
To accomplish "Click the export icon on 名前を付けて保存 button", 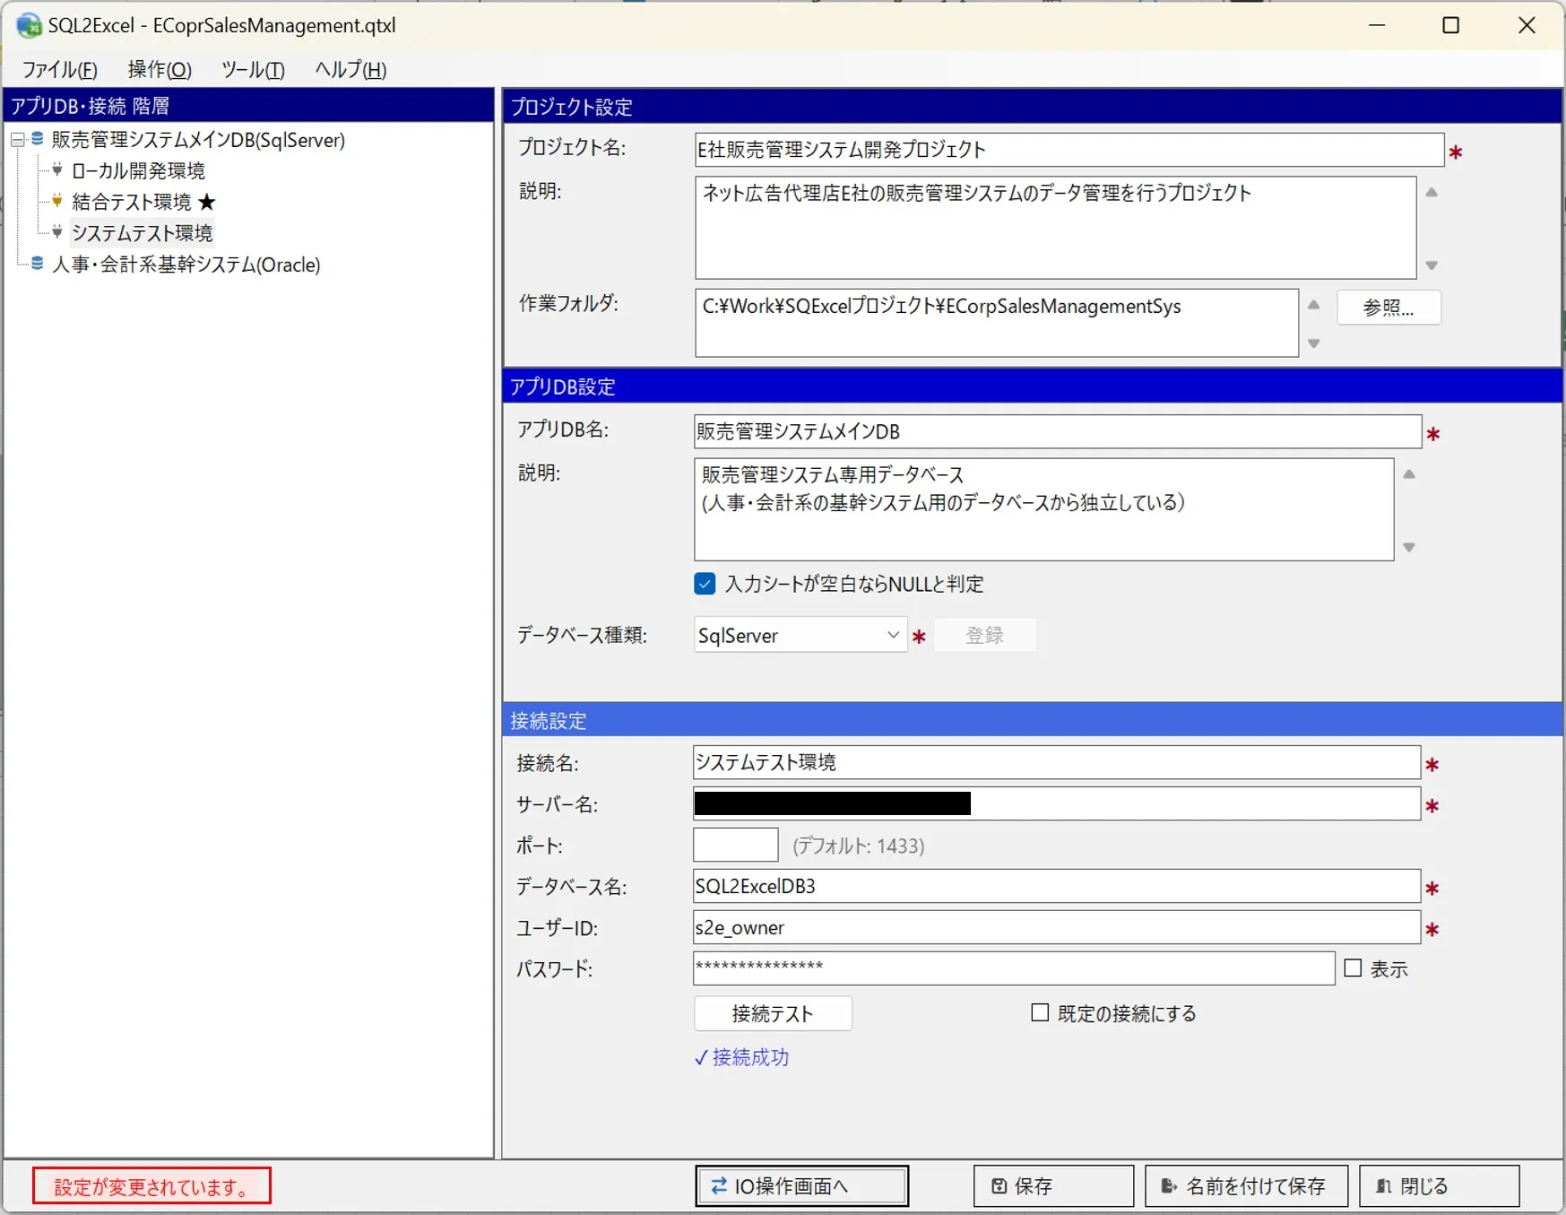I will point(1169,1186).
